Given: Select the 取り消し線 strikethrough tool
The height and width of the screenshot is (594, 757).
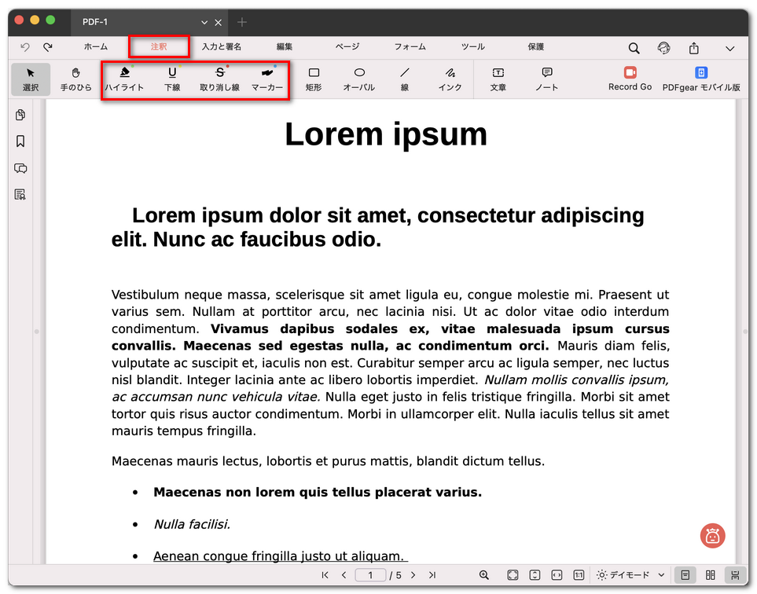Looking at the screenshot, I should click(219, 79).
